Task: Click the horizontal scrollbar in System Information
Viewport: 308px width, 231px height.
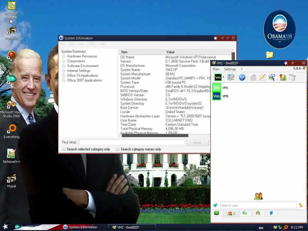Action: pos(155,136)
